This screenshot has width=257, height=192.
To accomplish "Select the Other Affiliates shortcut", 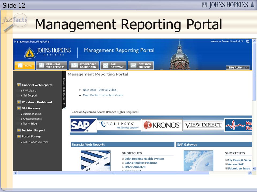I will pos(135,167).
